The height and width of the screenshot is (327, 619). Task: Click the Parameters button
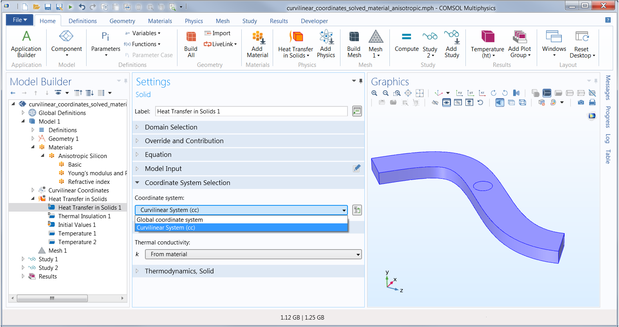(106, 44)
